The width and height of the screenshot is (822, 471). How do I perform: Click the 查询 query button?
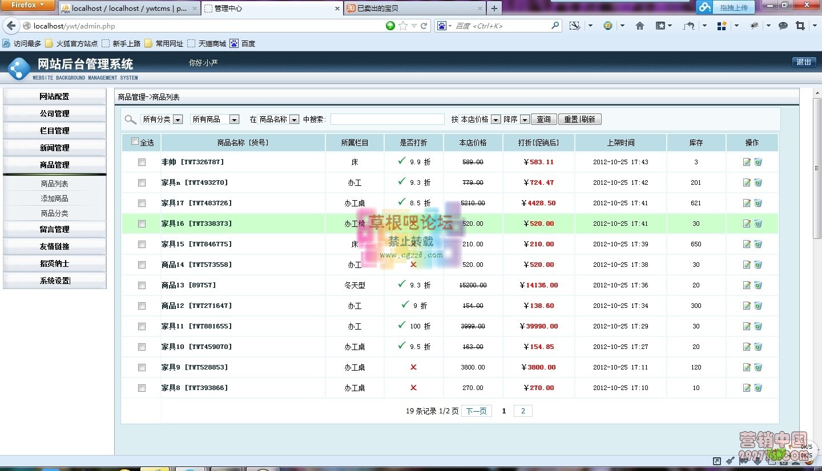[x=543, y=119]
